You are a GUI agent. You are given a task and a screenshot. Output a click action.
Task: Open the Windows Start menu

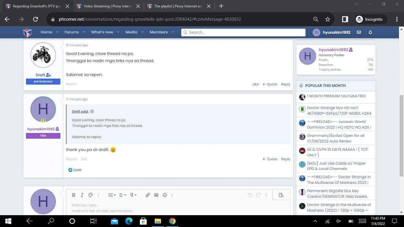pyautogui.click(x=8, y=221)
